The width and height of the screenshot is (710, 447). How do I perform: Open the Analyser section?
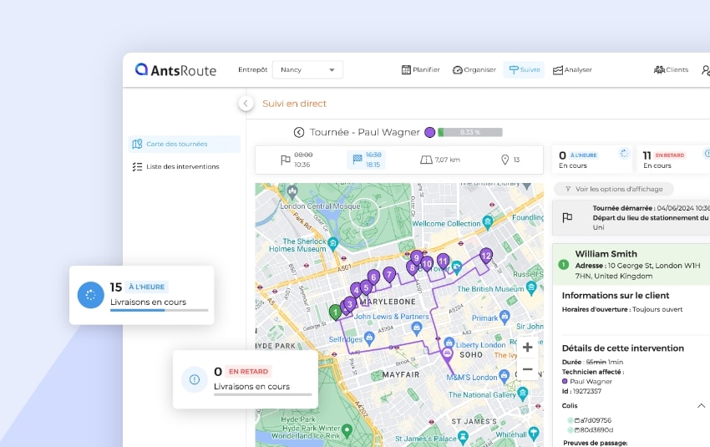[572, 70]
